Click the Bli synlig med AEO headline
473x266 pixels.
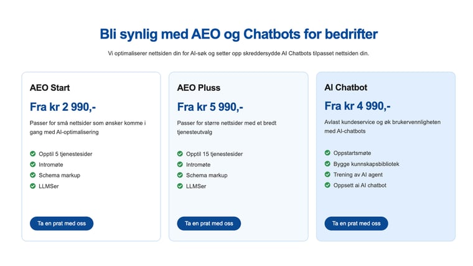coord(238,34)
